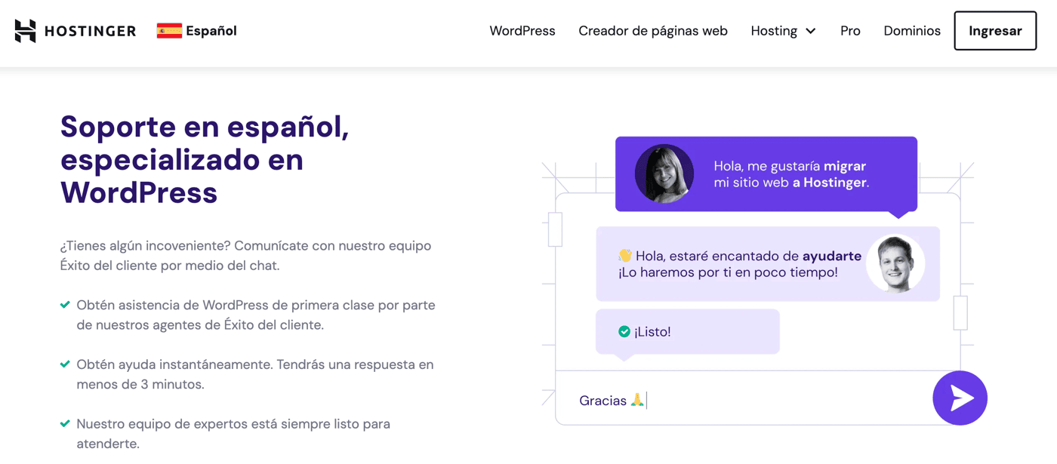Viewport: 1057px width, 464px height.
Task: Click the 'estaré encantado de ayudarte' bubble
Action: (768, 264)
